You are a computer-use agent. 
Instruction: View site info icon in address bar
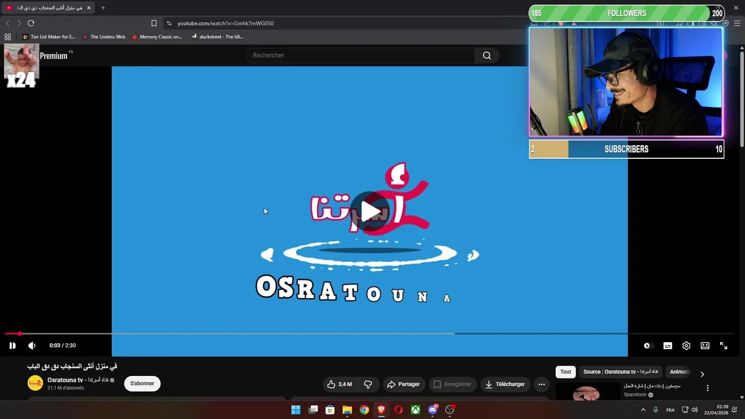169,23
